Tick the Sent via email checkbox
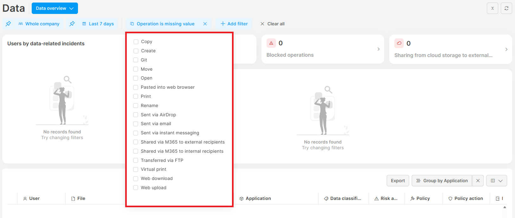This screenshot has width=515, height=218. click(x=136, y=124)
